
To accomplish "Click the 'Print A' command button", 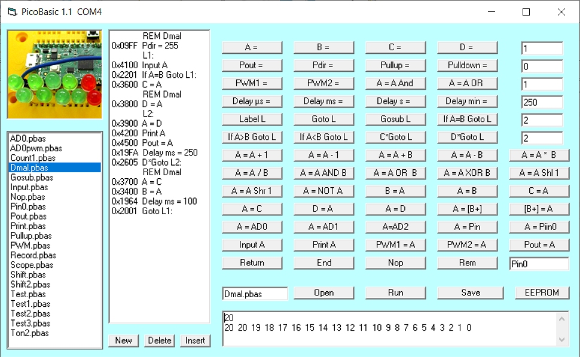I will coord(323,245).
